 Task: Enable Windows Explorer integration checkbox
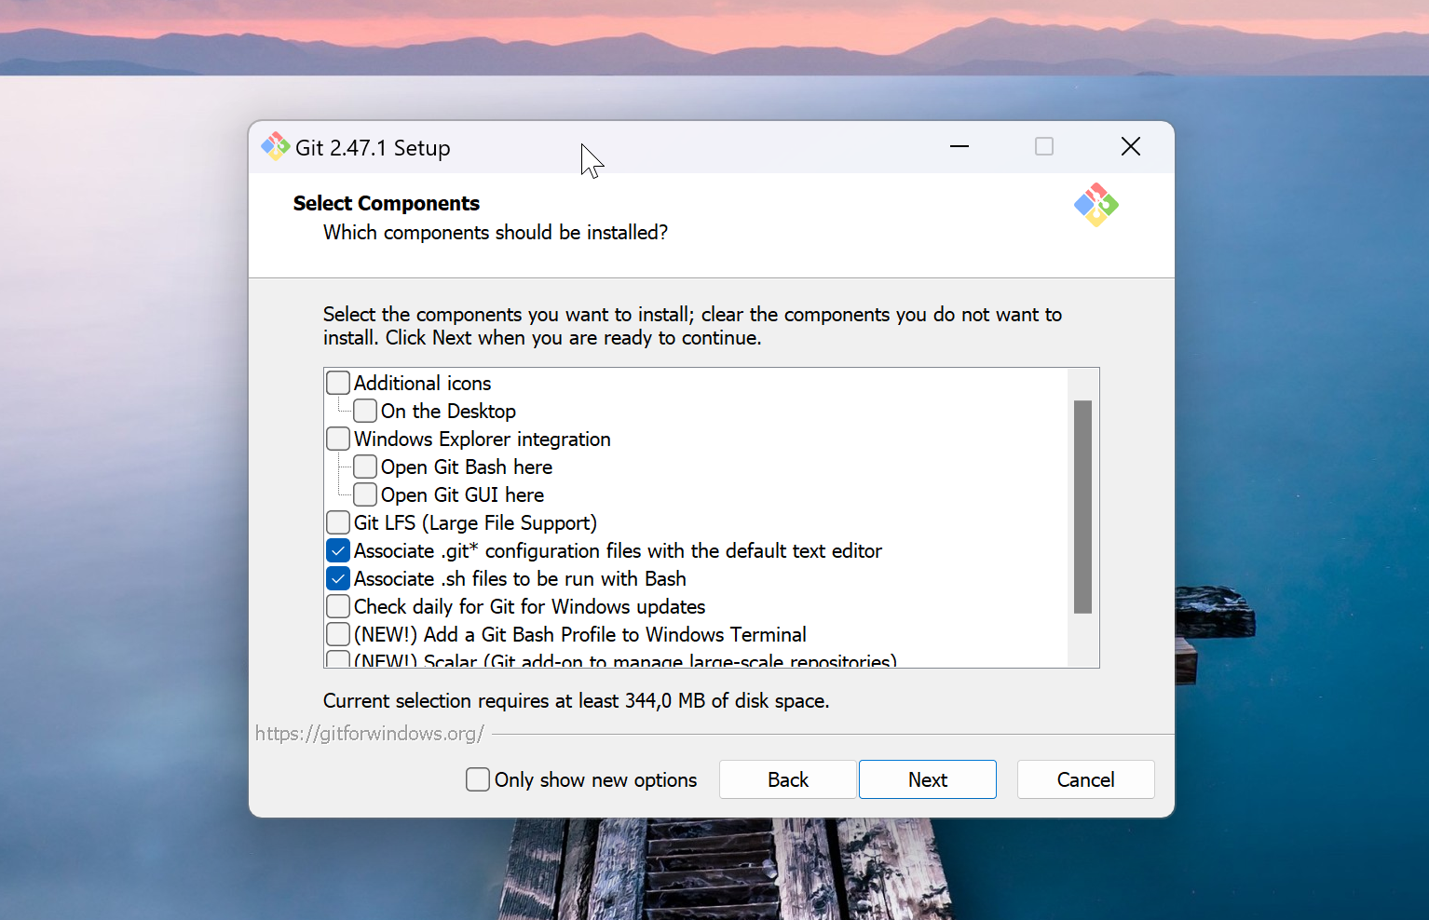(338, 439)
